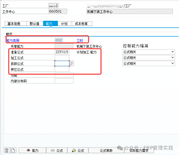Click the empty 加工公式 input field
Screen dimensions: 179x155
(x=62, y=58)
